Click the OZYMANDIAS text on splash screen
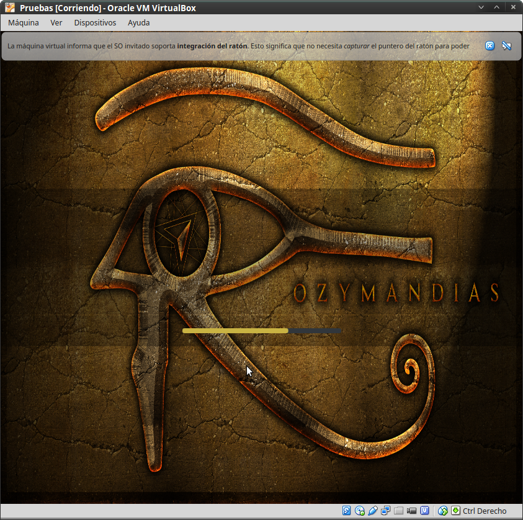Screen dimensions: 523x520 pyautogui.click(x=396, y=293)
